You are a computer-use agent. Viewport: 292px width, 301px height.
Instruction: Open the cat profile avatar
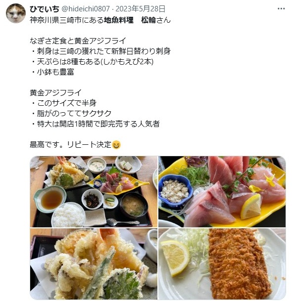pos(16,13)
